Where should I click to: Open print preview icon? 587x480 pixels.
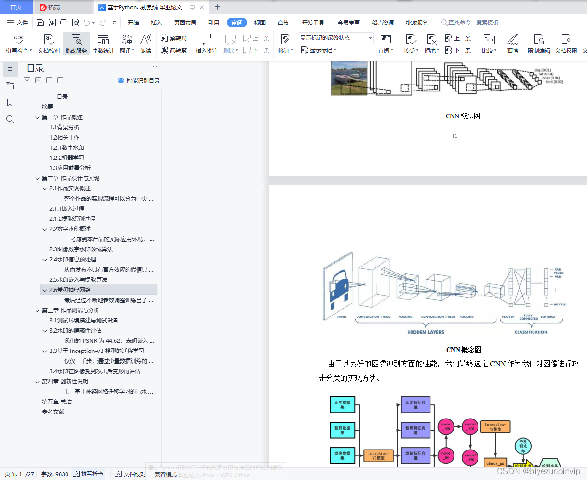coord(75,23)
